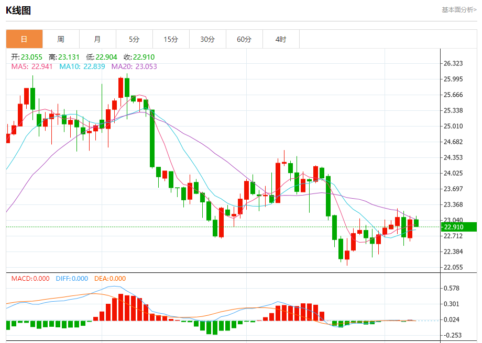This screenshot has width=482, height=343.
Task: Click the low price 低:22.904
Action: pos(102,57)
